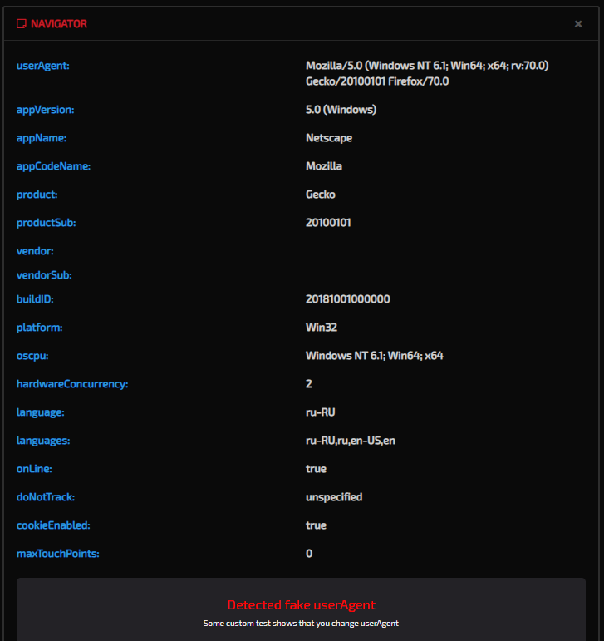This screenshot has height=641, width=604.
Task: Click the Navigator panel icon
Action: (22, 24)
